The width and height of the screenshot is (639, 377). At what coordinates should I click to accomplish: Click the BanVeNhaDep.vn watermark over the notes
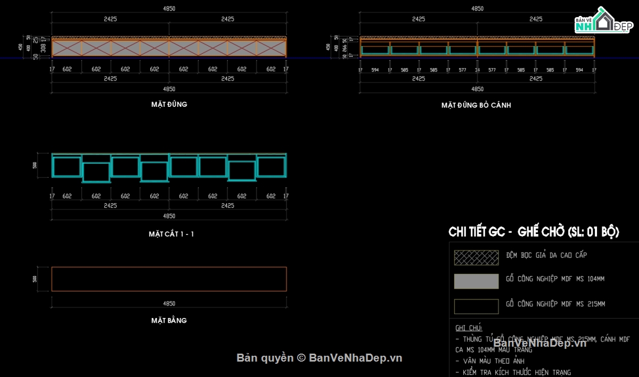(x=539, y=343)
